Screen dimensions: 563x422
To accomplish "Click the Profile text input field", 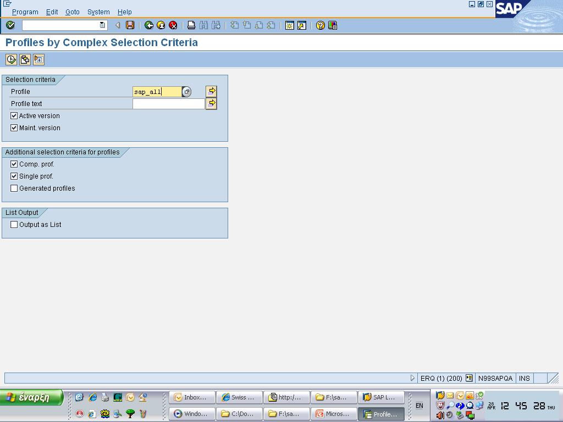I will 169,104.
